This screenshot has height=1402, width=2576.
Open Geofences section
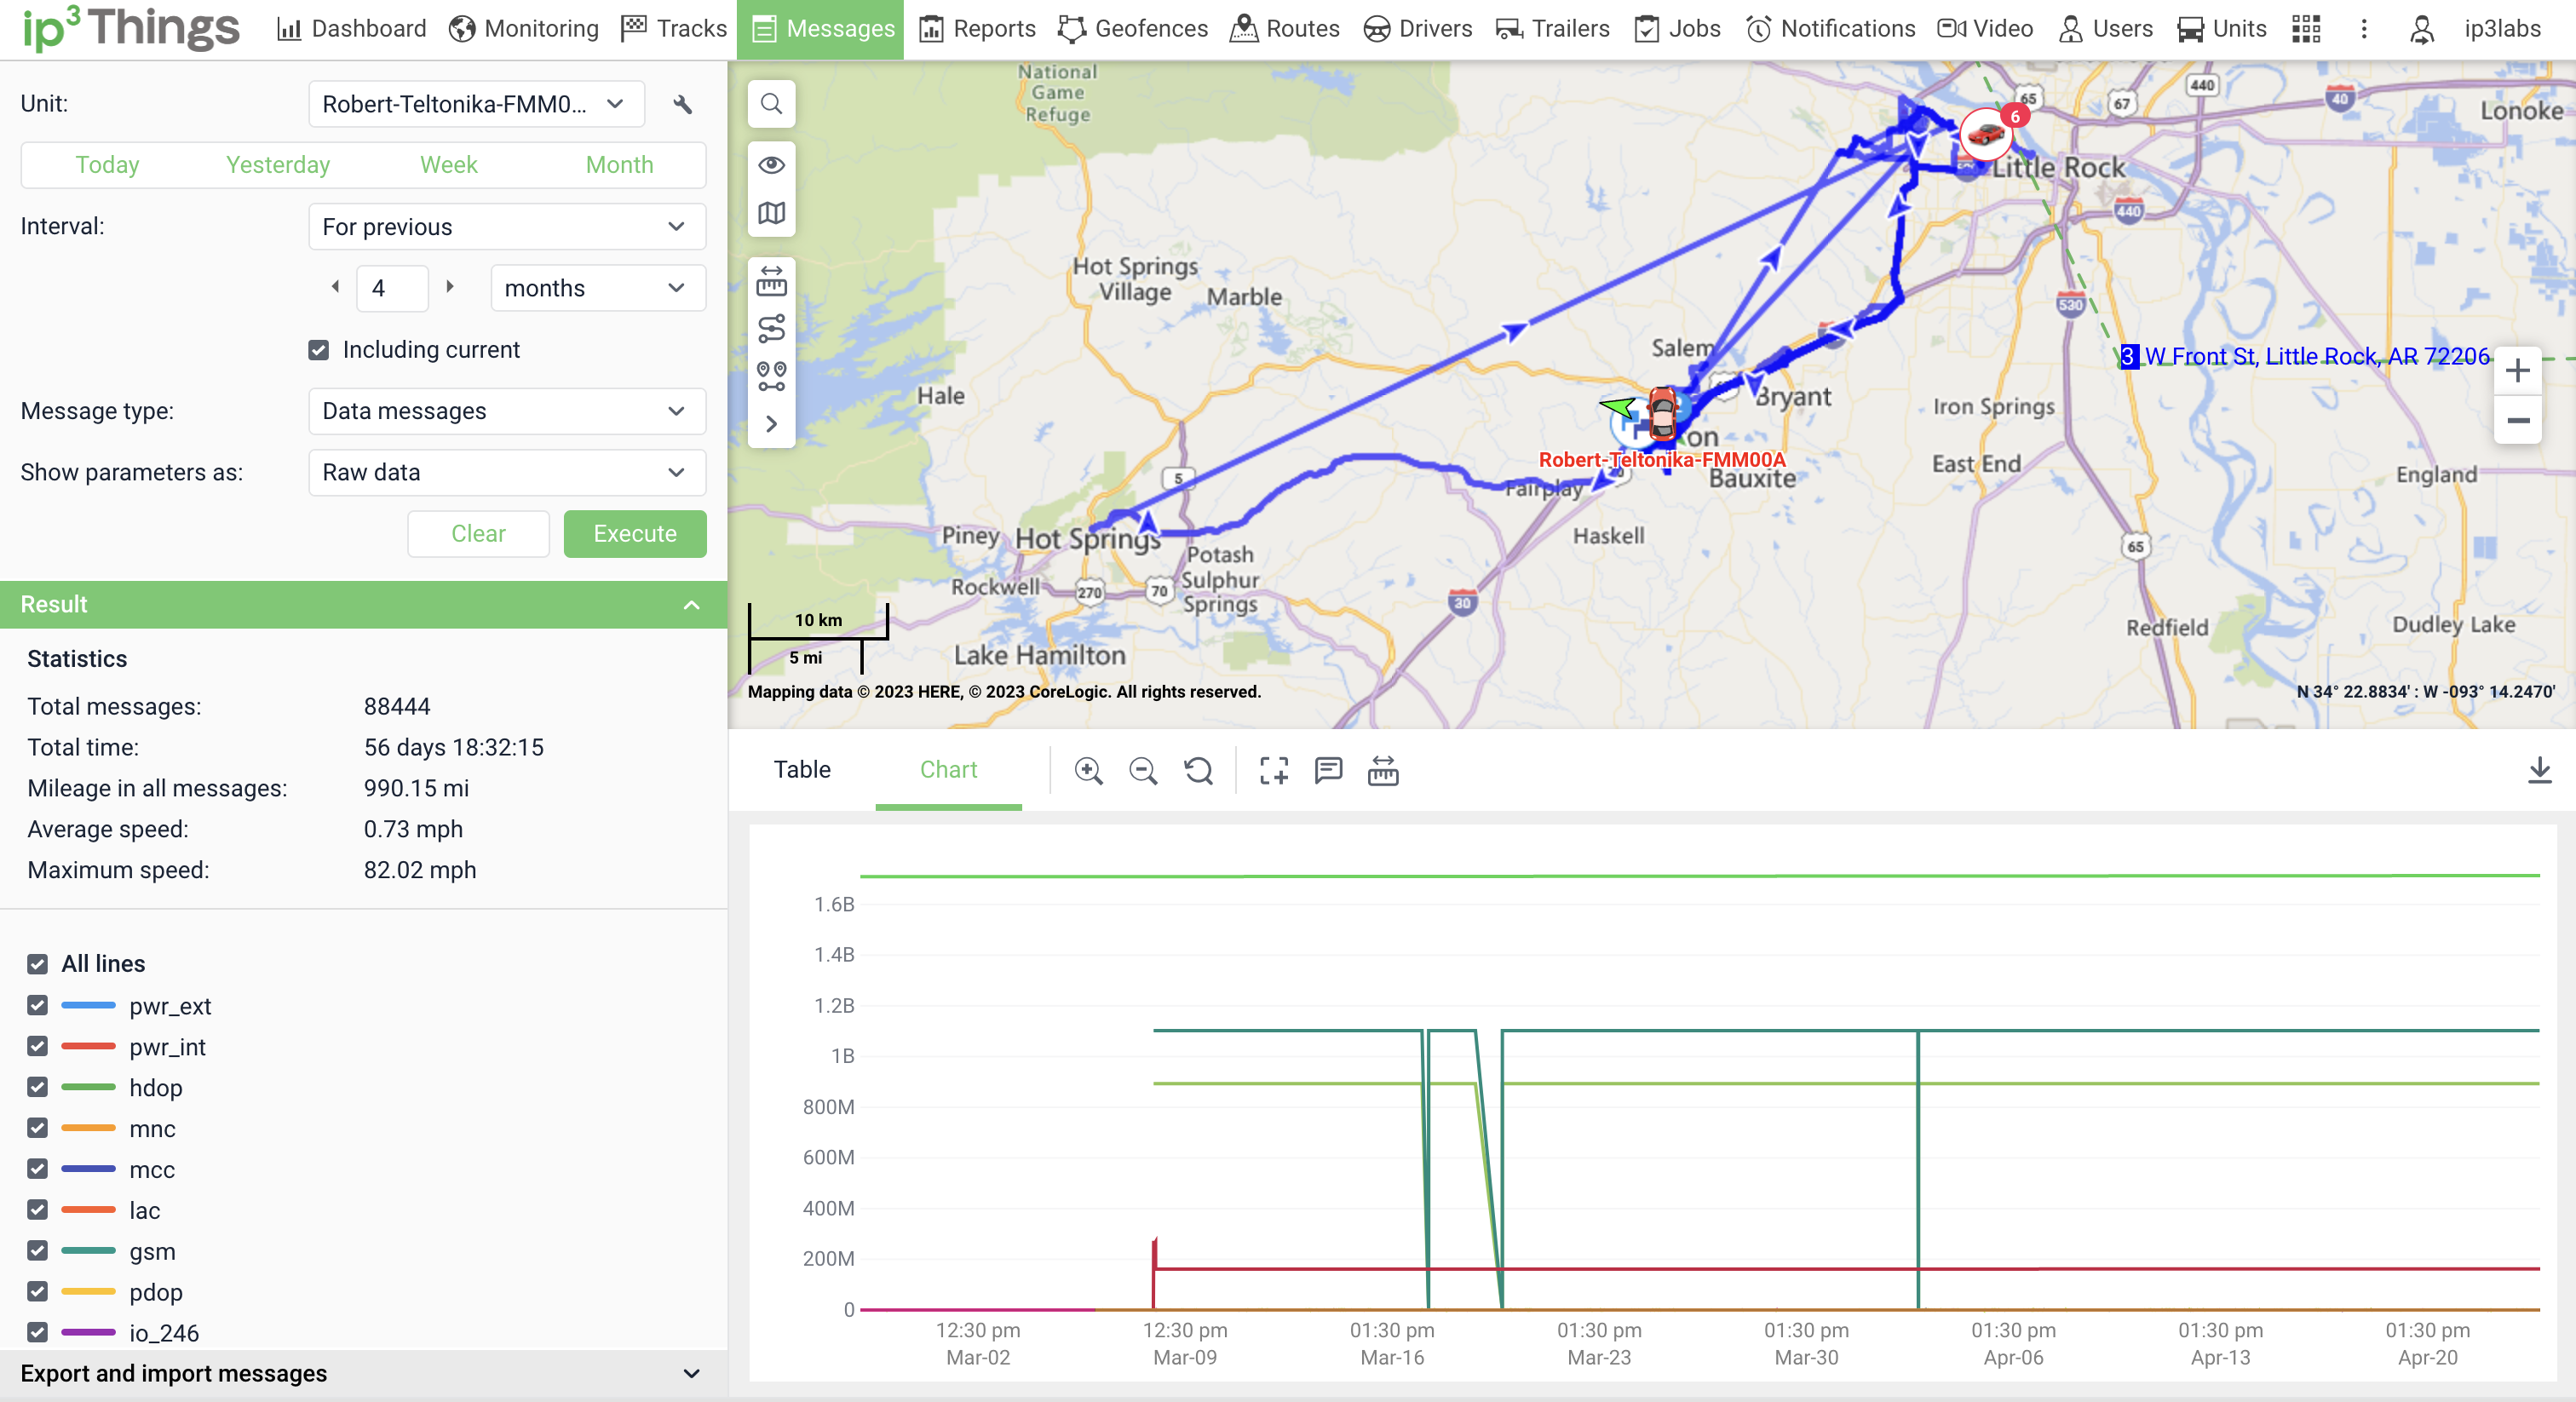[x=1133, y=29]
